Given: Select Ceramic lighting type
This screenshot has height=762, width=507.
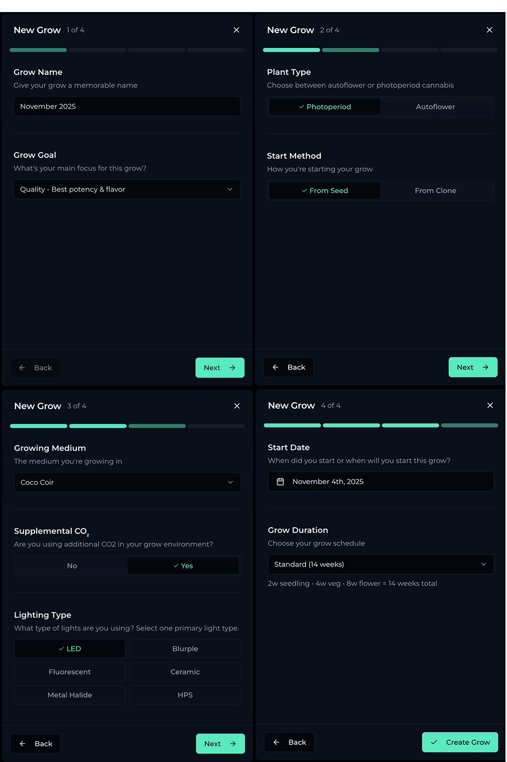Looking at the screenshot, I should coord(185,672).
